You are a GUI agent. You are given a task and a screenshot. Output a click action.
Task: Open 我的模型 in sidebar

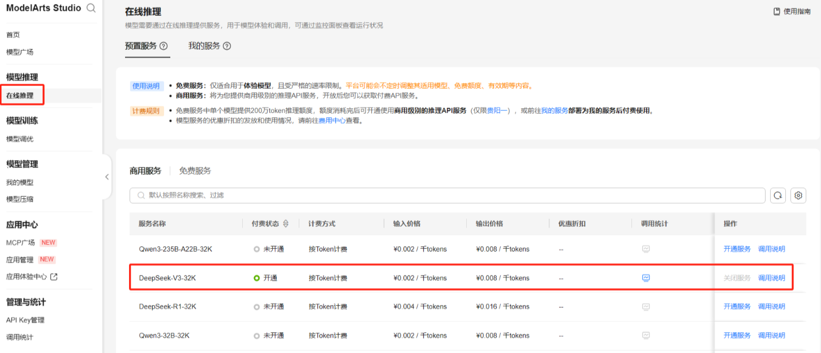[x=20, y=183]
